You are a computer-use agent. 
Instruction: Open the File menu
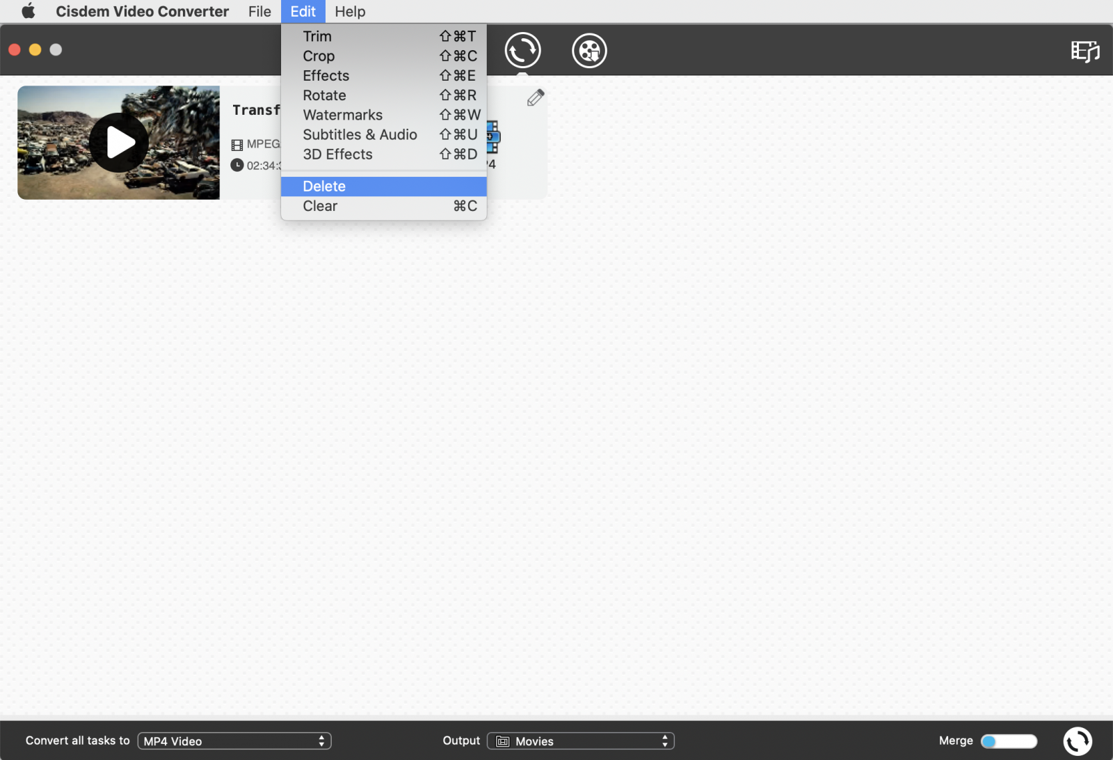point(259,11)
